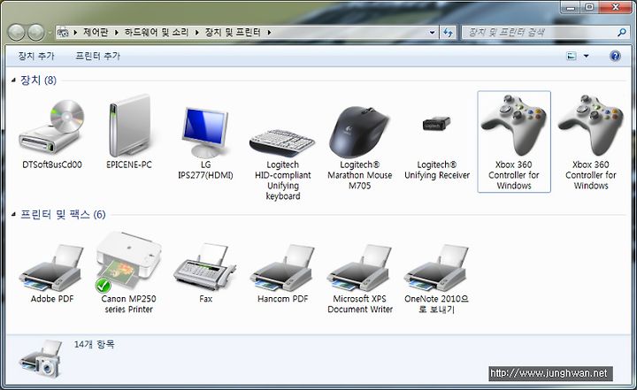Click the printer and camera icon in details pane
The image size is (637, 390).
pyautogui.click(x=41, y=359)
